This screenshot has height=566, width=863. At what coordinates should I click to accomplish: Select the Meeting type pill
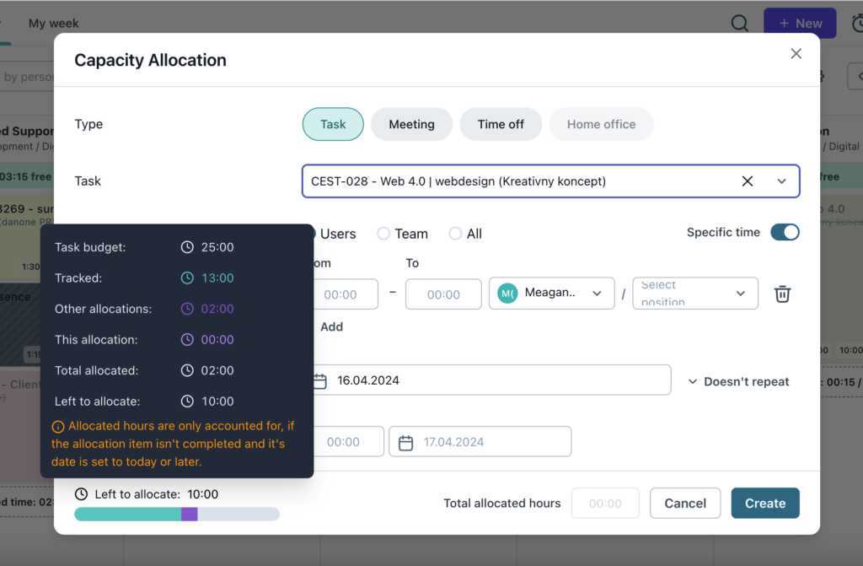click(411, 124)
